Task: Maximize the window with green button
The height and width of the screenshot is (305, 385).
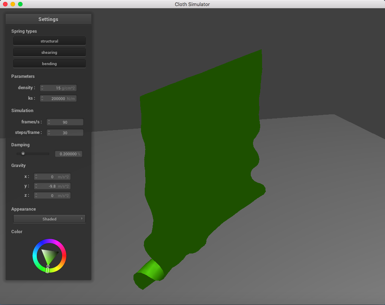Action: [x=20, y=4]
